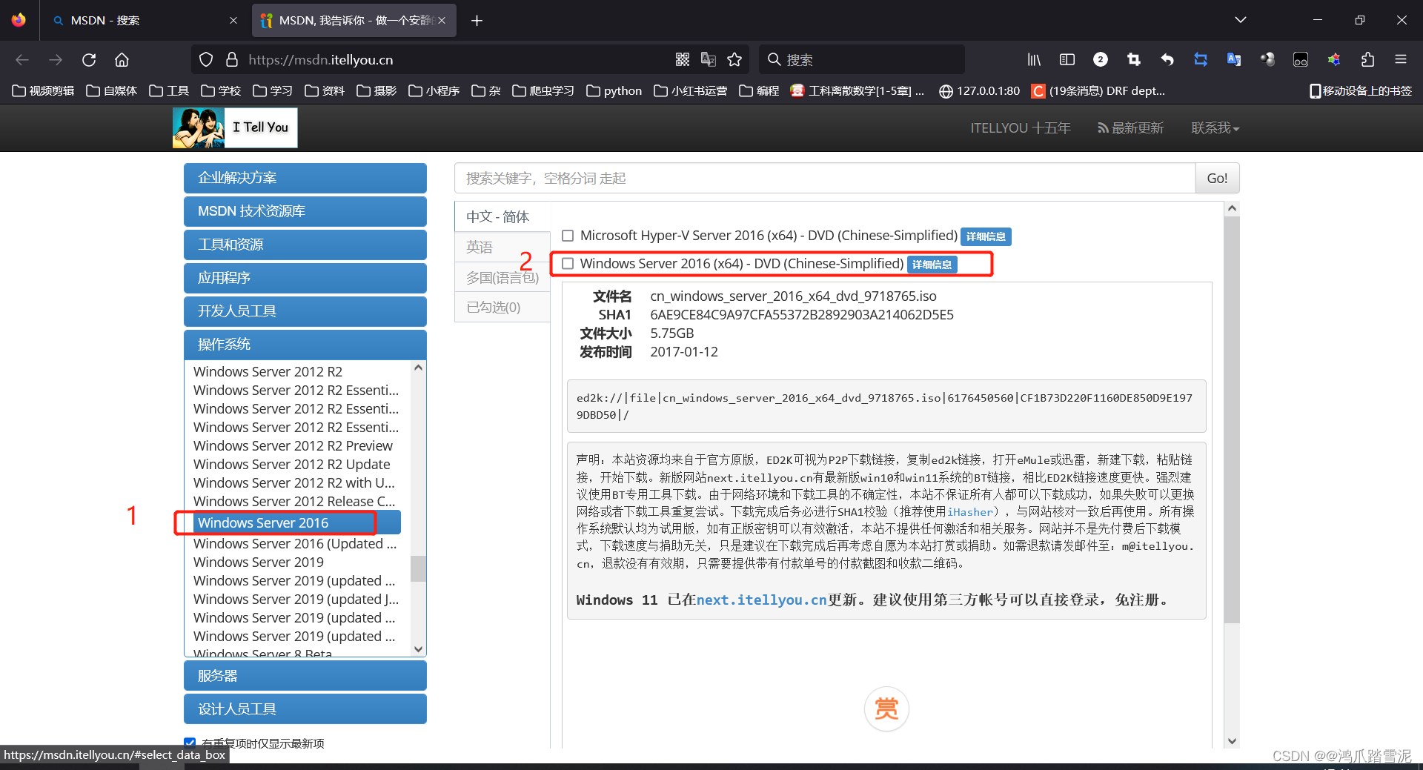
Task: Expand the MSDN 技术资源库 section
Action: (x=305, y=211)
